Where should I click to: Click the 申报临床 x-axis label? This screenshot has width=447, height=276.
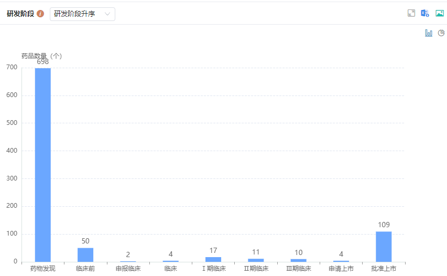[128, 269]
